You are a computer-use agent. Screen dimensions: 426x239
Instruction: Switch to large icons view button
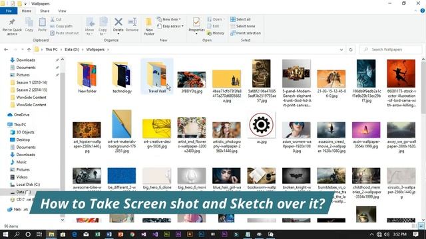[x=421, y=226]
